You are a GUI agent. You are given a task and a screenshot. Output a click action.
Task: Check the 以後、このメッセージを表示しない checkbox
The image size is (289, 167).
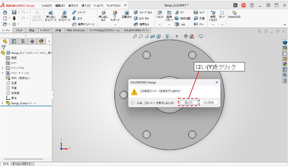pos(132,103)
